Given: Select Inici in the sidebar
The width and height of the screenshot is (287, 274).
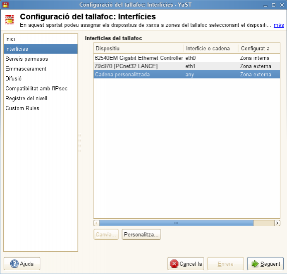Looking at the screenshot, I should (10, 39).
